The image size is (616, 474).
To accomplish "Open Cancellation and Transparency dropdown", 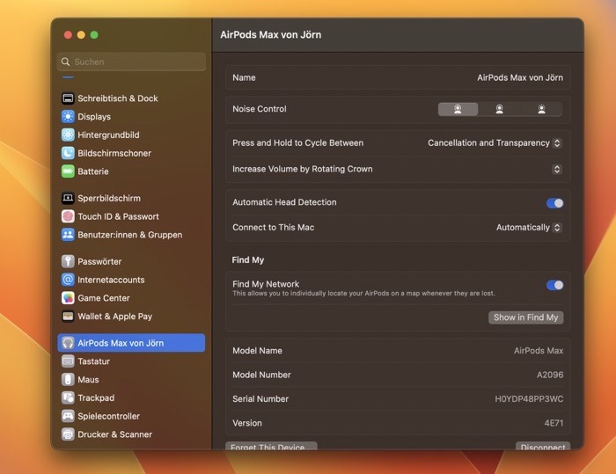I will (495, 143).
